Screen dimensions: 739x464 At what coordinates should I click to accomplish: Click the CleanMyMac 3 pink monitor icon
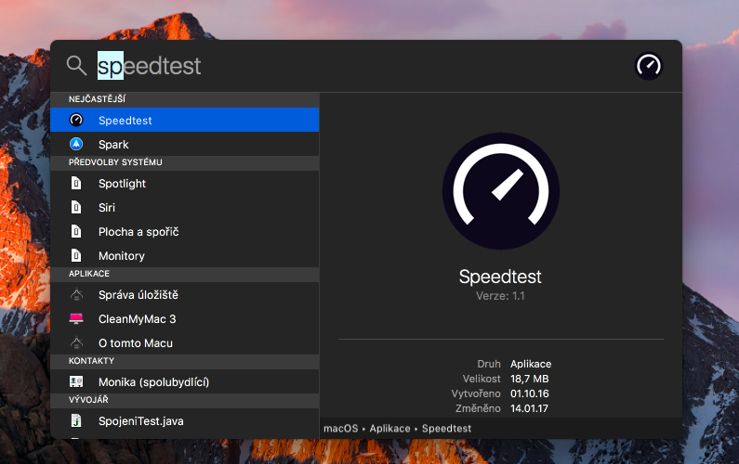(77, 319)
